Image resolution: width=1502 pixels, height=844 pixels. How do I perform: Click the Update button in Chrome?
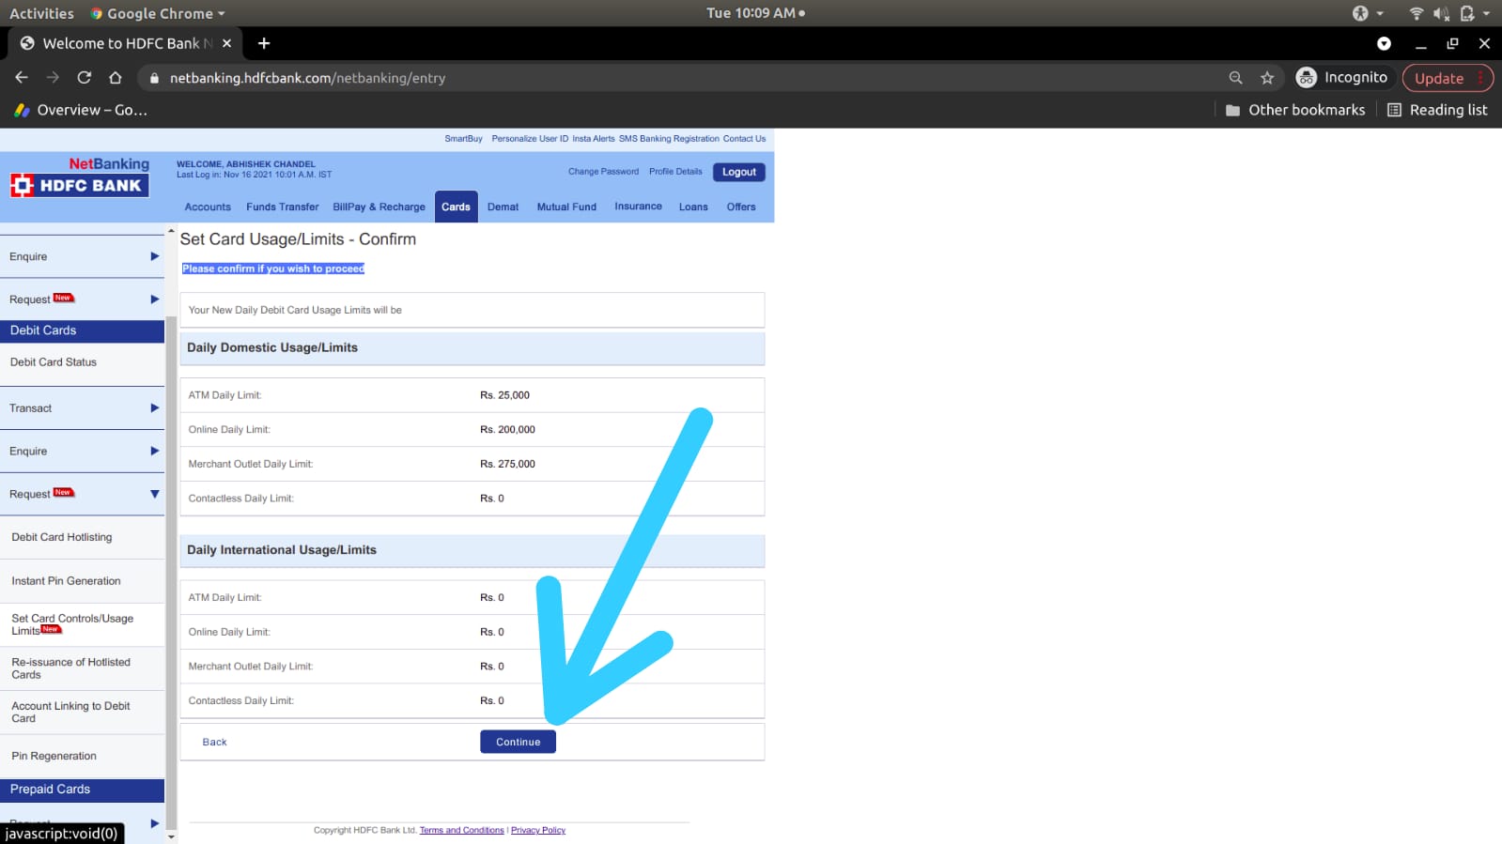pos(1447,78)
